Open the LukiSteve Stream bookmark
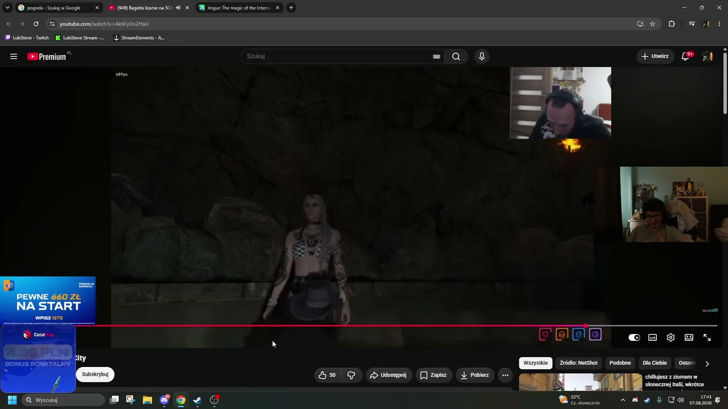The image size is (728, 409). pos(80,38)
